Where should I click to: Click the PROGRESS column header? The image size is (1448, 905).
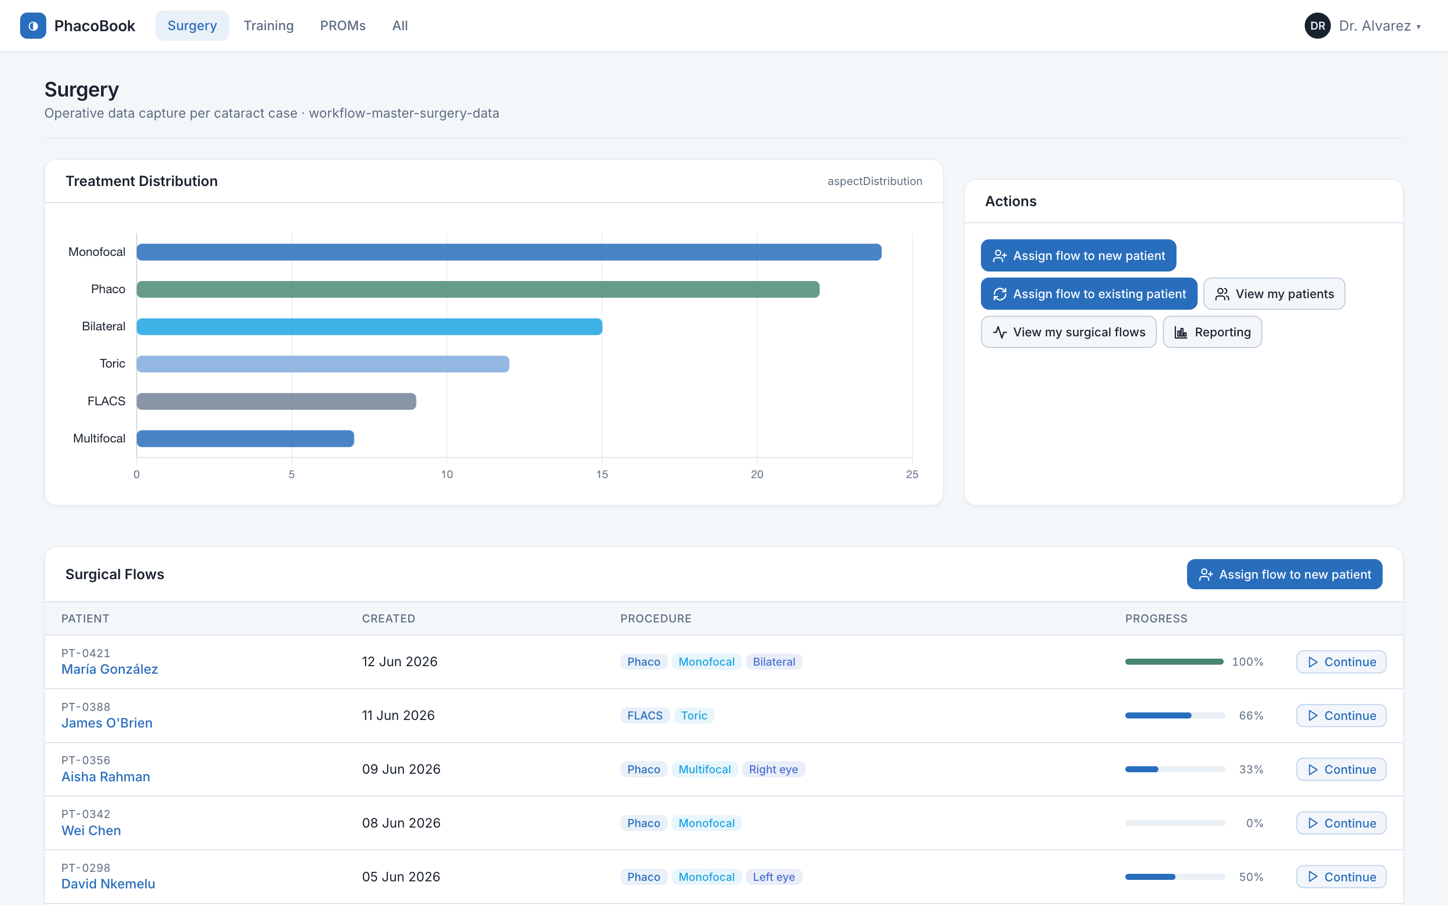1156,619
